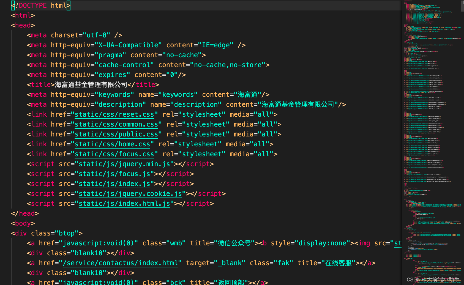Follow the static/js/jquery.cookie.js script path

(x=130, y=194)
